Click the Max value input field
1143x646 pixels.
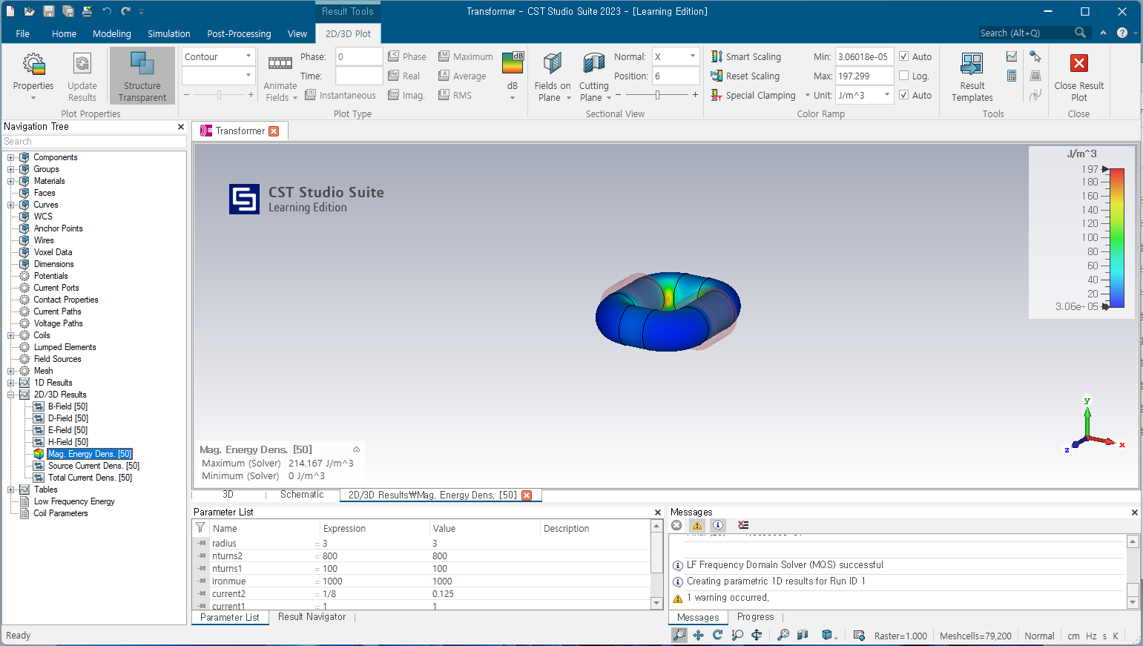(x=864, y=76)
